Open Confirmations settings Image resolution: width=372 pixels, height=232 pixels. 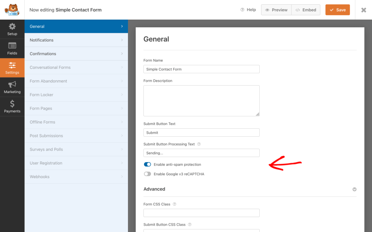76,54
